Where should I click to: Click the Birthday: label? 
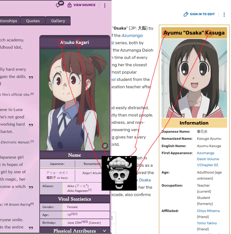[49, 223]
